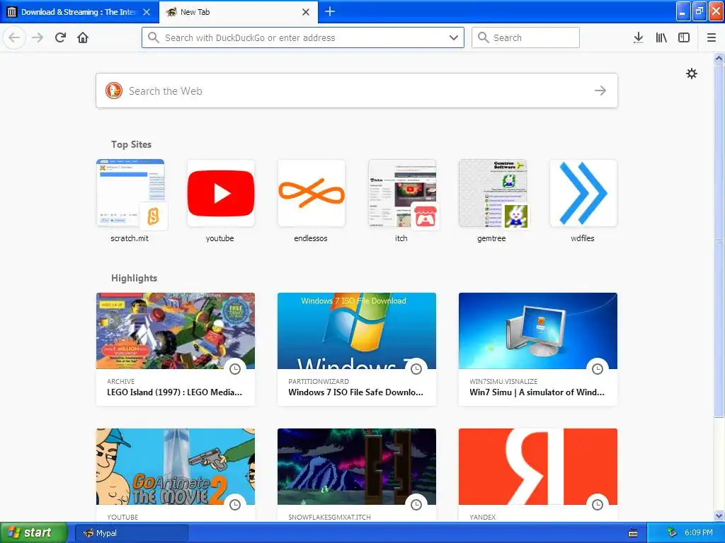Focus the toolbar Search box
725x543 pixels.
[525, 37]
